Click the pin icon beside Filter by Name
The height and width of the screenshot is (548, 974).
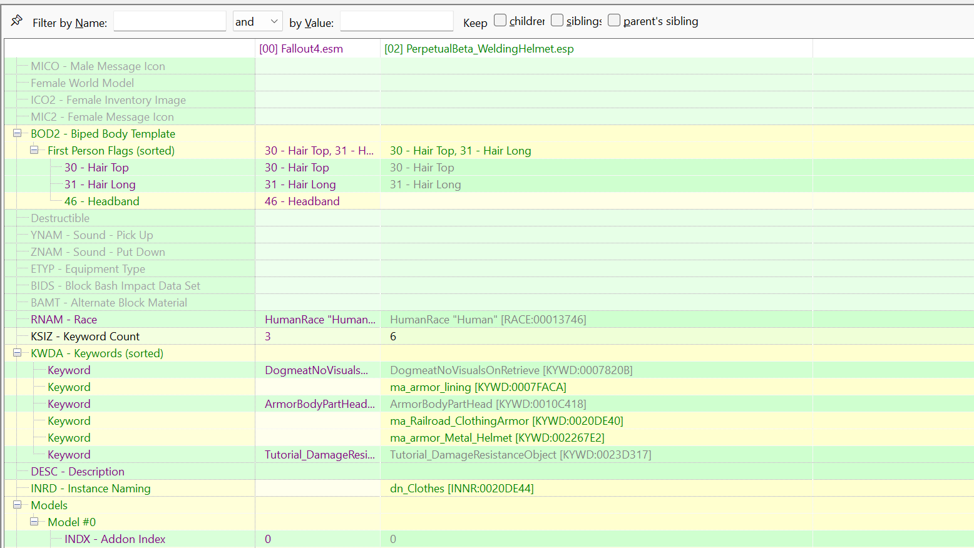pos(17,21)
